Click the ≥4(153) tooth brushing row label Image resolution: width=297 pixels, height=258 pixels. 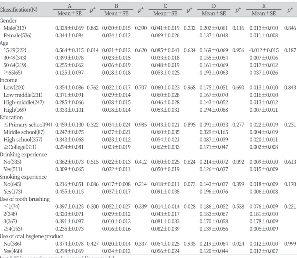coord(13,229)
